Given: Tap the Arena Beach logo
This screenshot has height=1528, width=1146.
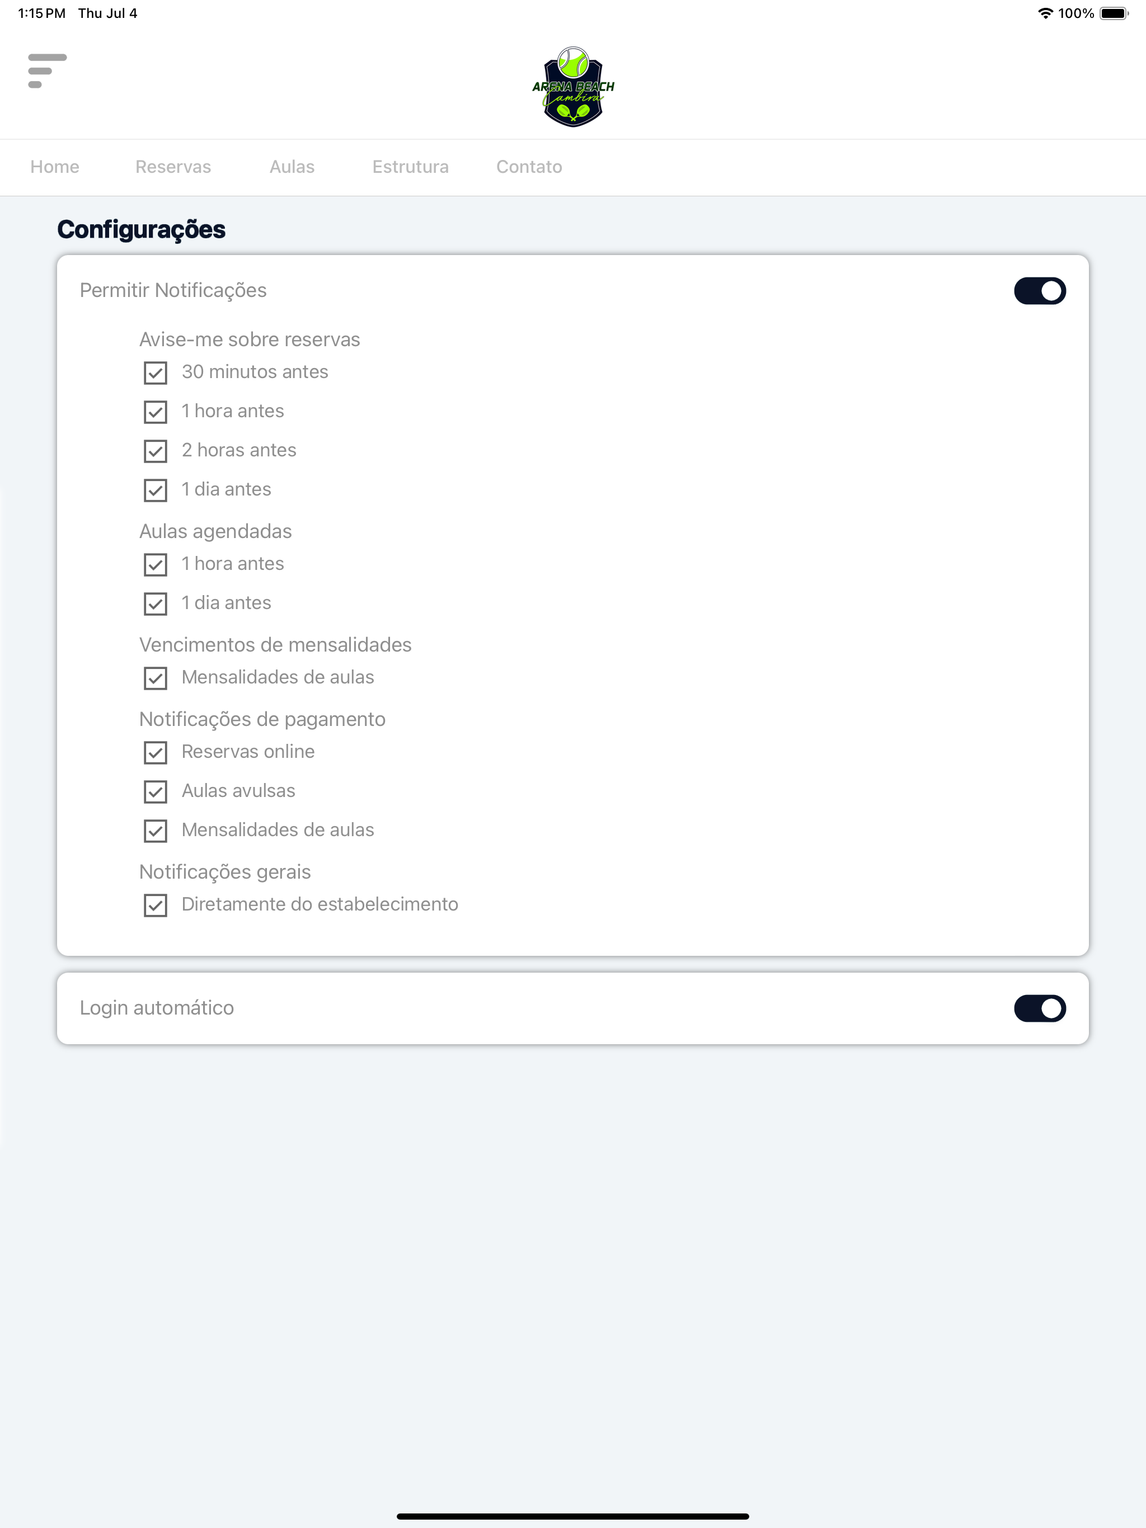Looking at the screenshot, I should tap(573, 87).
